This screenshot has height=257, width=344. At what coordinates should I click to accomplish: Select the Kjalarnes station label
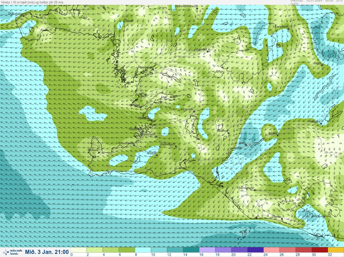point(144,118)
